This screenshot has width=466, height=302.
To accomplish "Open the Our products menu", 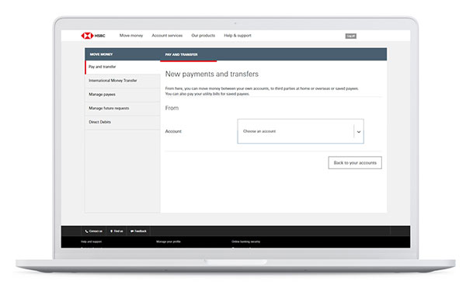I will point(203,36).
